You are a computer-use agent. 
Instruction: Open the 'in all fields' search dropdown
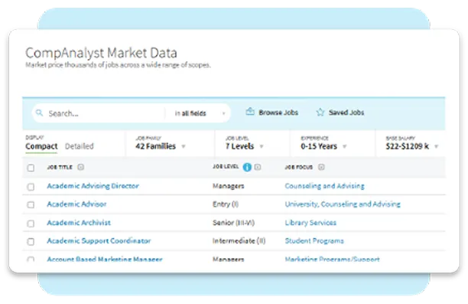click(200, 113)
